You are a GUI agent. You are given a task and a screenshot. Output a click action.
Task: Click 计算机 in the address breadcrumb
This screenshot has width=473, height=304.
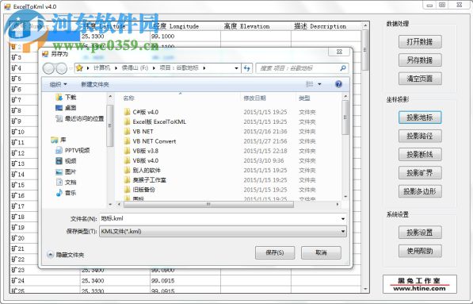101,68
